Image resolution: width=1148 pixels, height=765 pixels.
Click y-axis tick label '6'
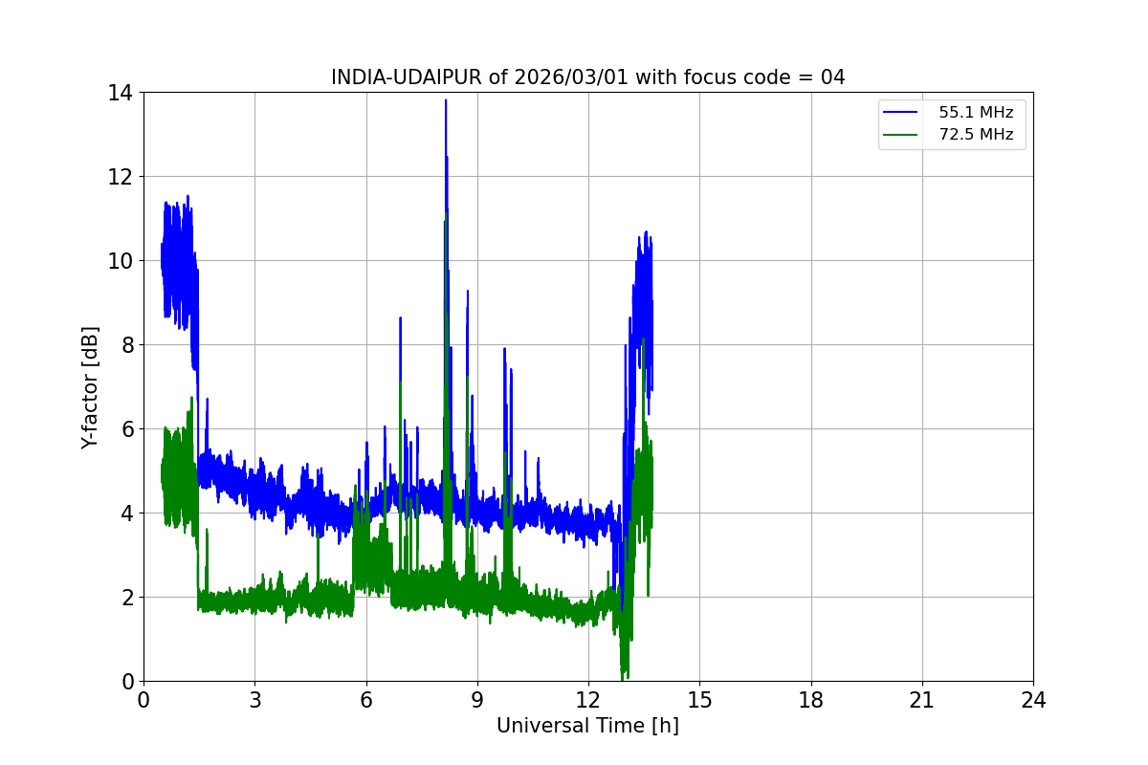pyautogui.click(x=126, y=429)
